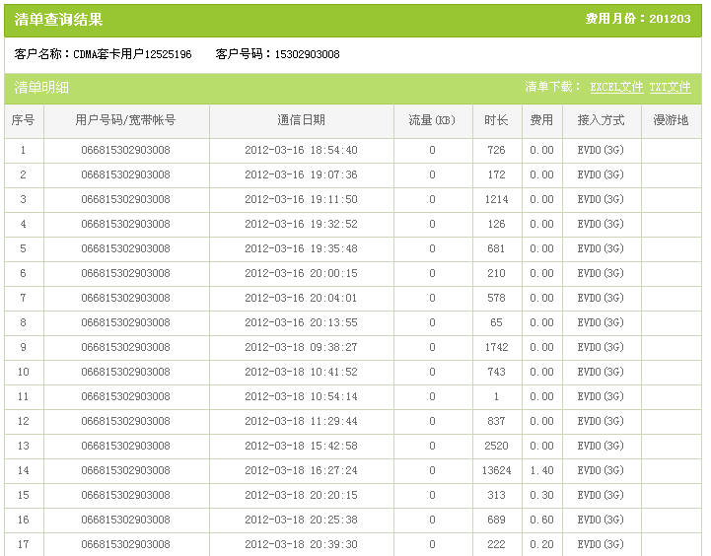
Task: Click the 清单明细 section title
Action: tap(41, 88)
